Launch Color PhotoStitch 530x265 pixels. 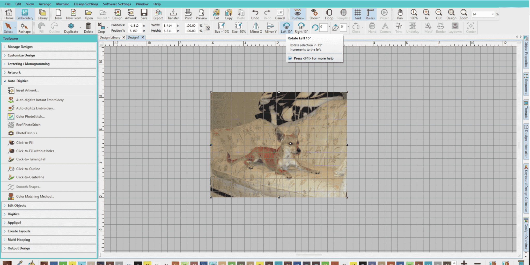tap(30, 116)
